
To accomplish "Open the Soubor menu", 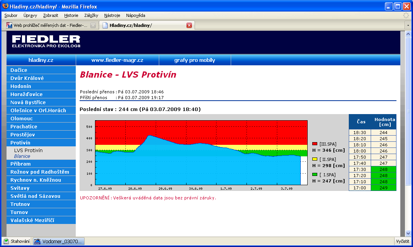I will 11,15.
